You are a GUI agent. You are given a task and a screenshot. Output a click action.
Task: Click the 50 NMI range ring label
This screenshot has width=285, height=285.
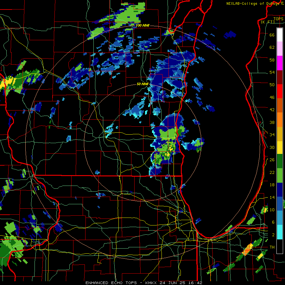point(142,84)
